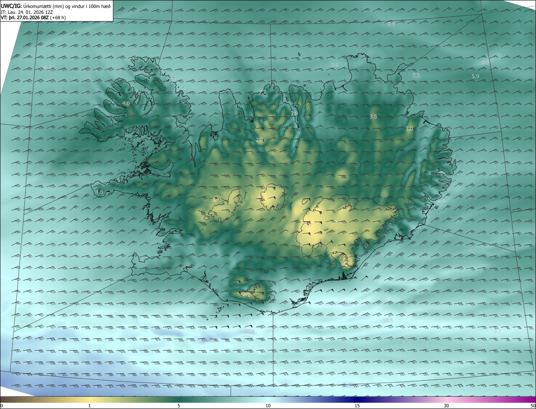Viewport: 536px width, 409px height.
Task: Click the "5.9" value label on map
Action: coord(475,76)
